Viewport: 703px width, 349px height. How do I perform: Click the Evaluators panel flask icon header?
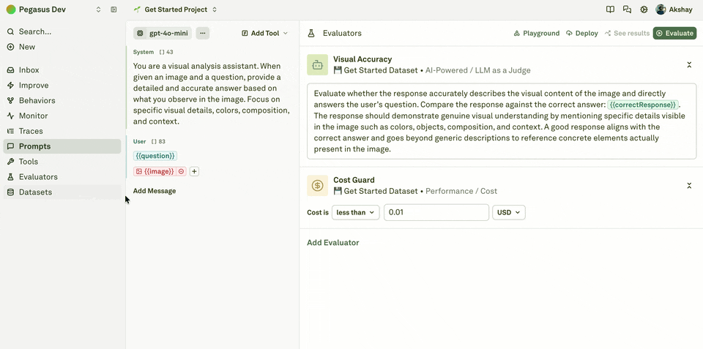click(x=310, y=33)
